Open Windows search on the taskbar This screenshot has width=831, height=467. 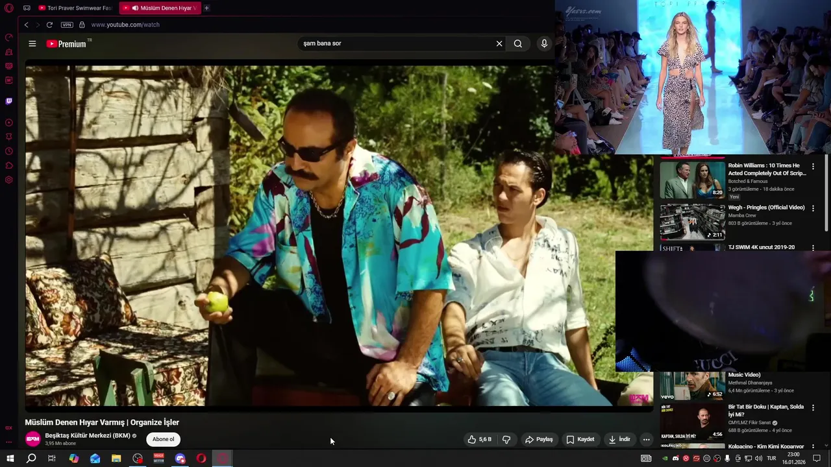31,459
